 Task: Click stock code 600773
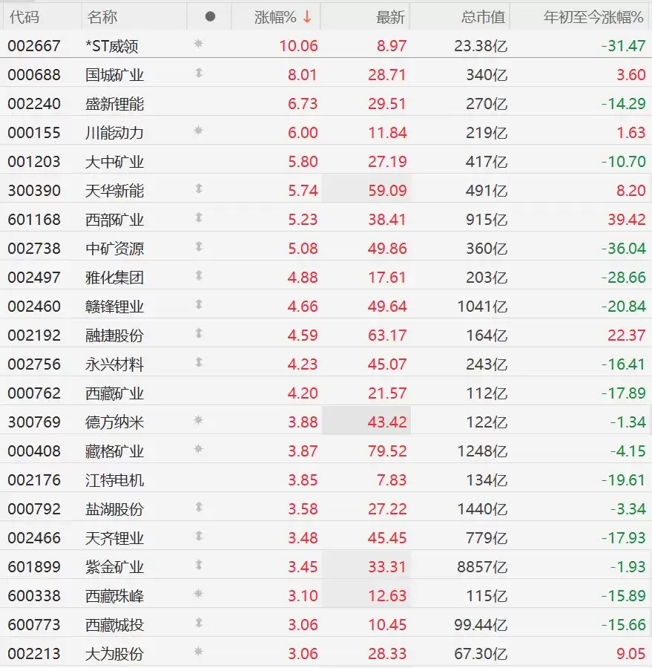tap(34, 625)
